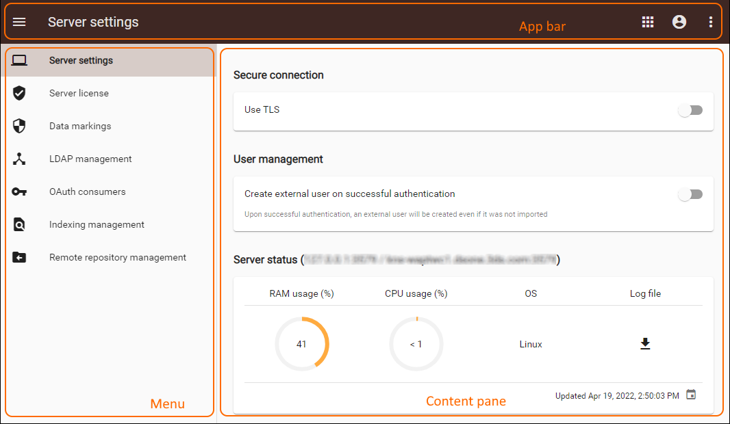Click the Remote repository folder icon
The width and height of the screenshot is (730, 424).
click(19, 257)
